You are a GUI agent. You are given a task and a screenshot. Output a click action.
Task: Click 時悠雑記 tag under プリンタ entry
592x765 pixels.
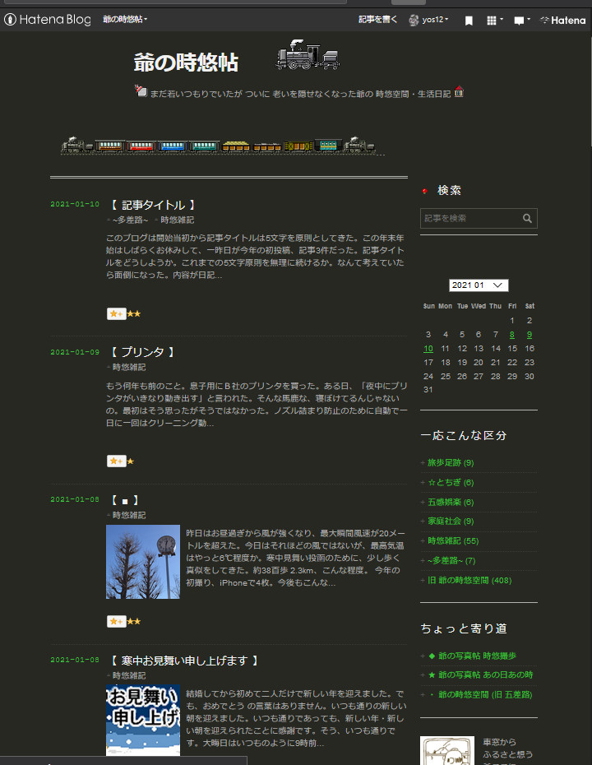[x=129, y=368]
